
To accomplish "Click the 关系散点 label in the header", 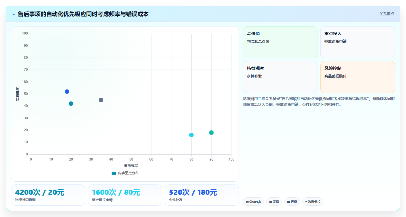I will click(387, 14).
